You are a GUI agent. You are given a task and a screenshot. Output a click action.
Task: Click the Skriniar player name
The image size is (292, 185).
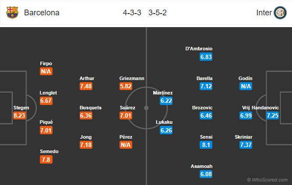click(x=243, y=137)
